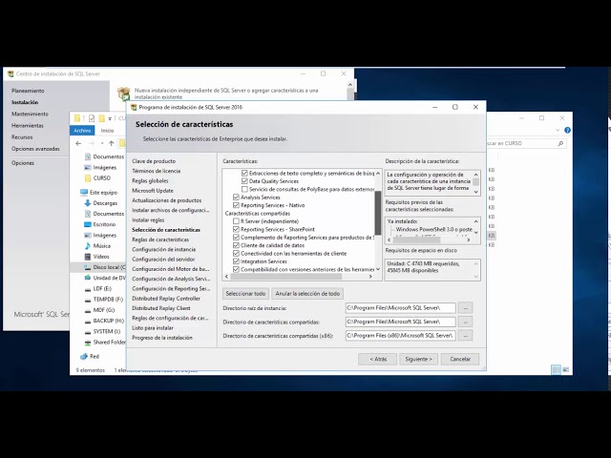This screenshot has height=458, width=611.
Task: Cancel the SQL Server setup
Action: click(x=460, y=359)
